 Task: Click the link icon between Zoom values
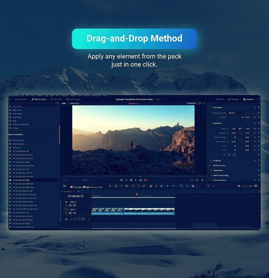point(240,129)
